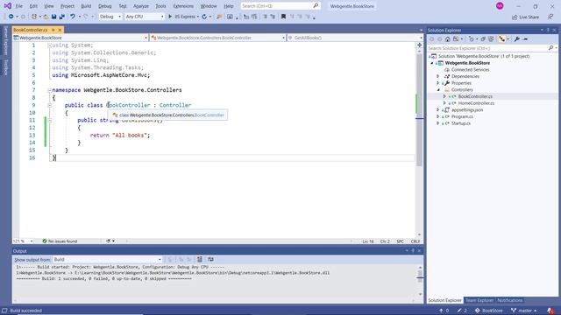This screenshot has width=561, height=315.
Task: Click the master branch button in the status bar
Action: (x=524, y=311)
